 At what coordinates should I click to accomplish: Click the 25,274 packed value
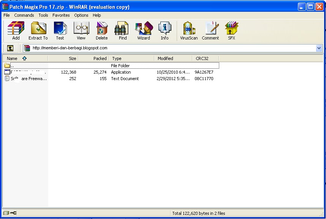tap(100, 72)
